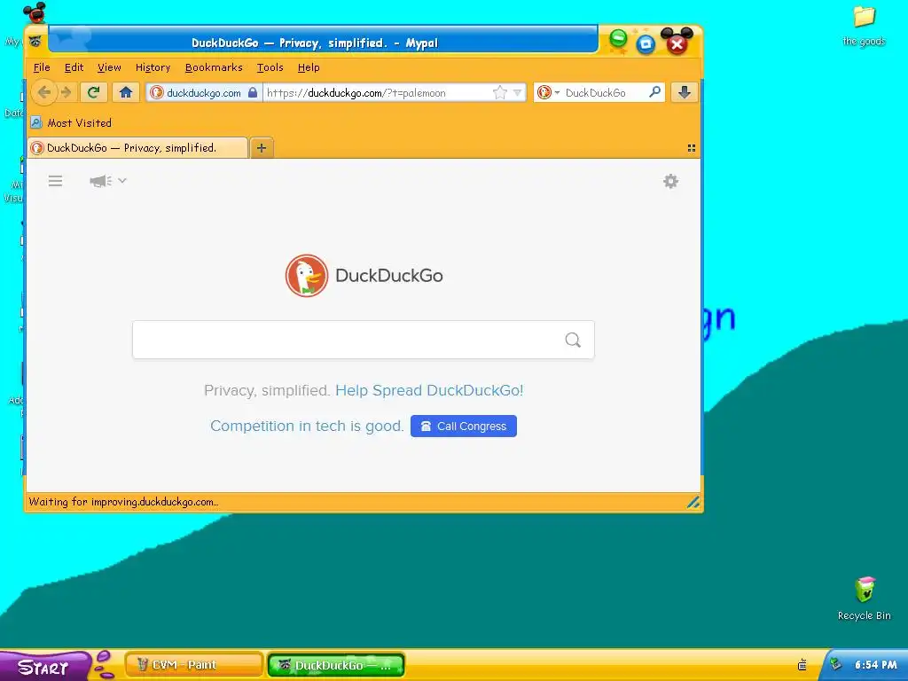Screen dimensions: 908x681
Task: Click the DuckDuckGo taskbar button
Action: 336,665
